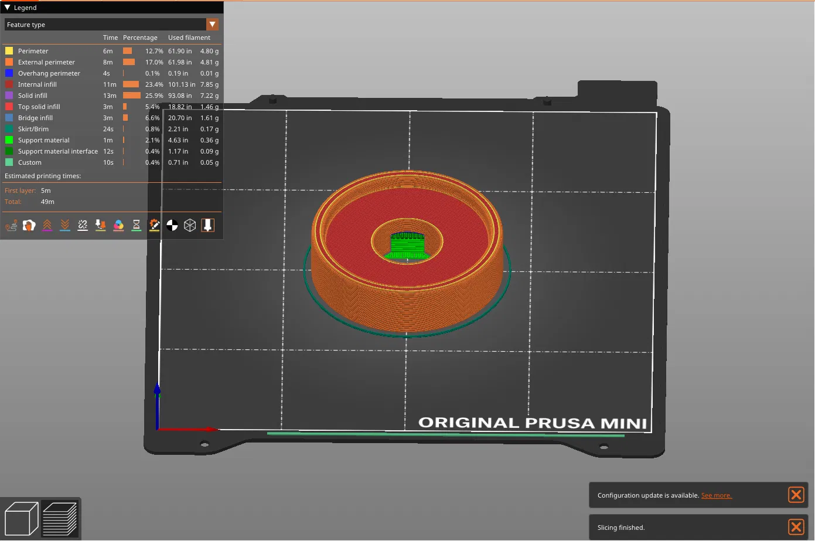
Task: Switch to sliced layers preview view
Action: (x=60, y=519)
